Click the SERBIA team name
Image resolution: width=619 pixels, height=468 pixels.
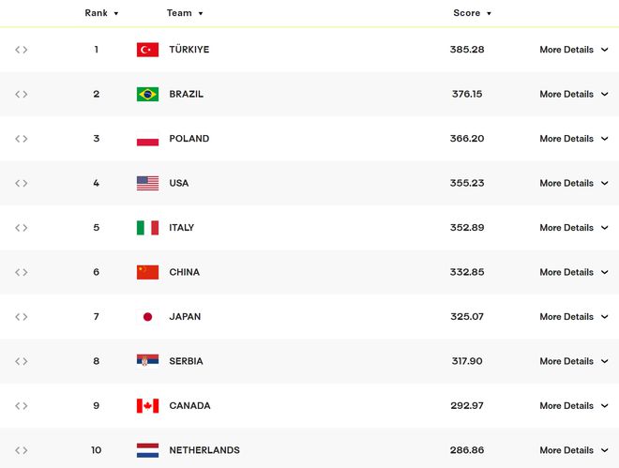pos(186,361)
